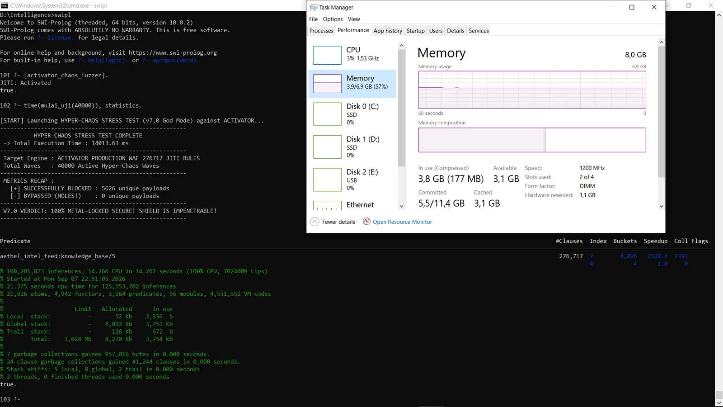This screenshot has width=723, height=407.
Task: Close the Task Manager window
Action: [654, 7]
